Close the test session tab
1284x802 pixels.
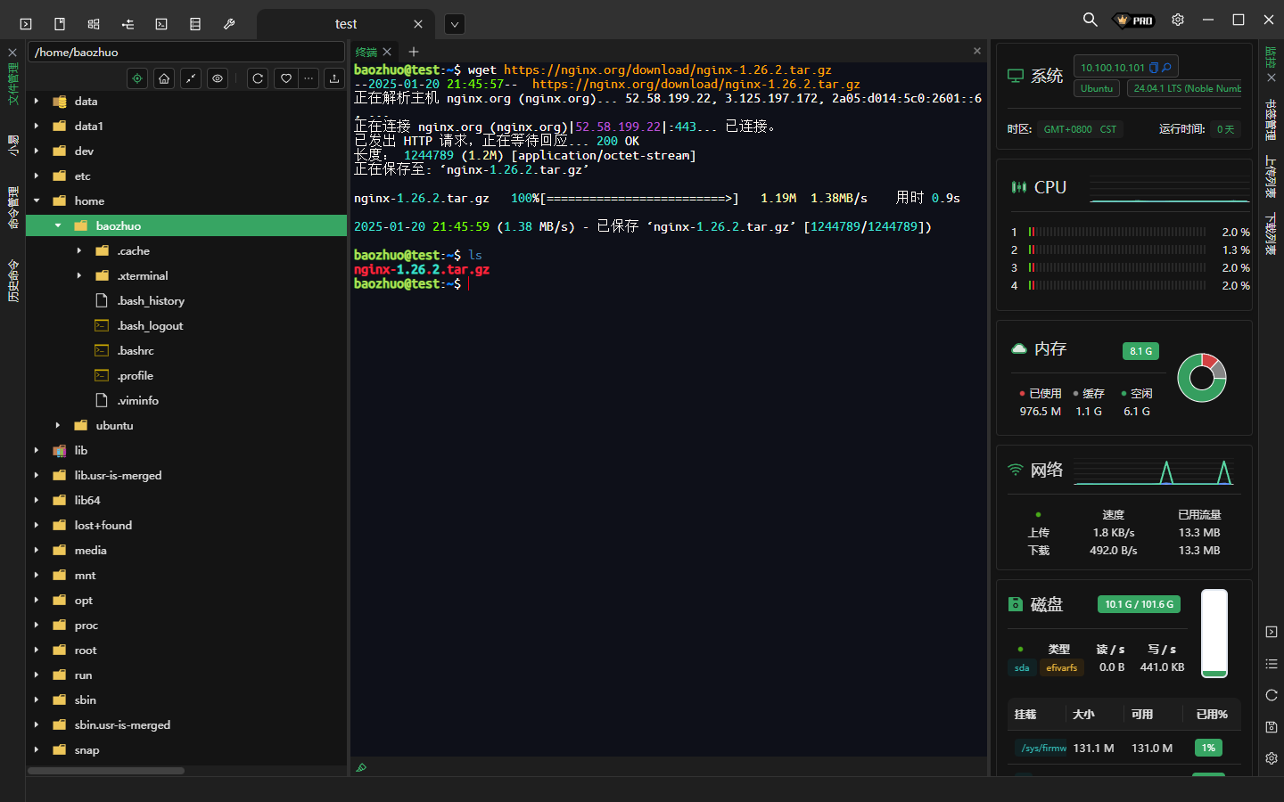(418, 24)
